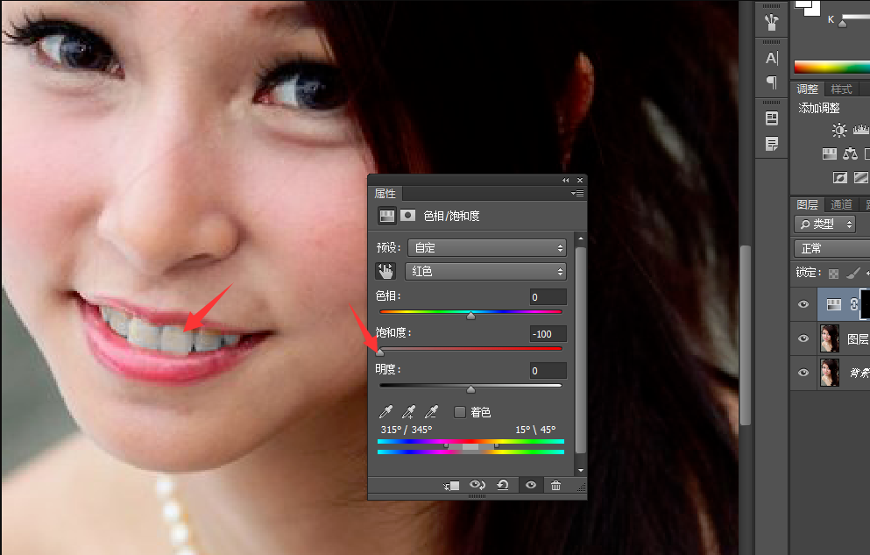Click the 315° / 345° range readout
Image resolution: width=870 pixels, height=555 pixels.
(x=407, y=430)
